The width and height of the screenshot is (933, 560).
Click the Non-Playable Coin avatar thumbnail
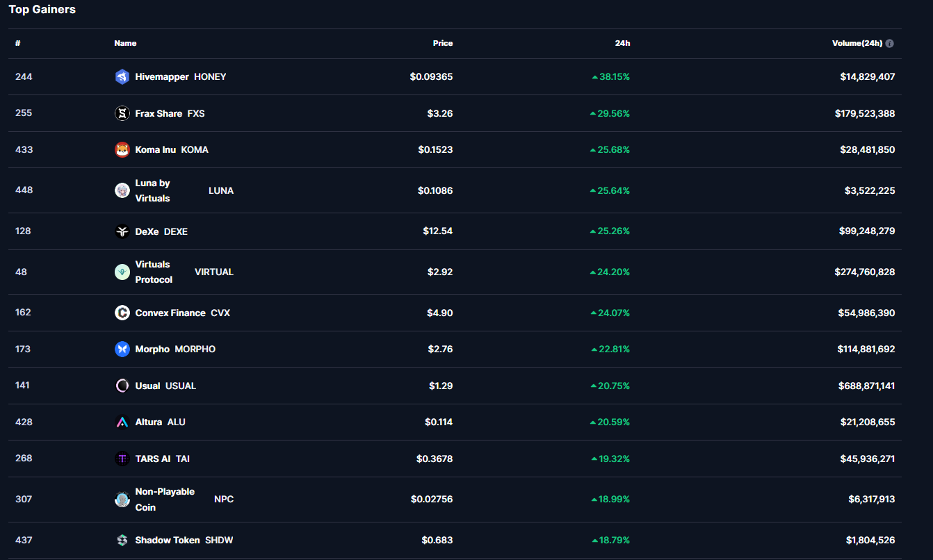pos(122,499)
